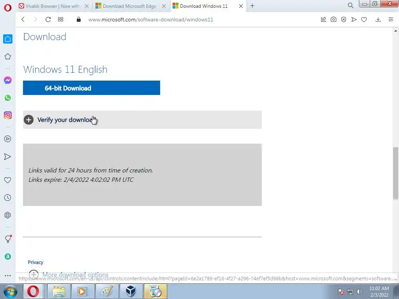Go to Opera Start Page home icon
This screenshot has width=399, height=299.
[x=8, y=39]
